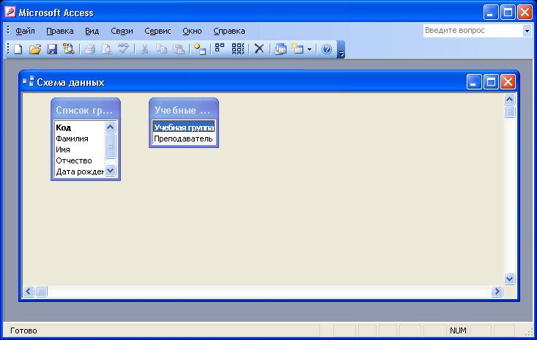Open the Связи menu

[x=122, y=31]
